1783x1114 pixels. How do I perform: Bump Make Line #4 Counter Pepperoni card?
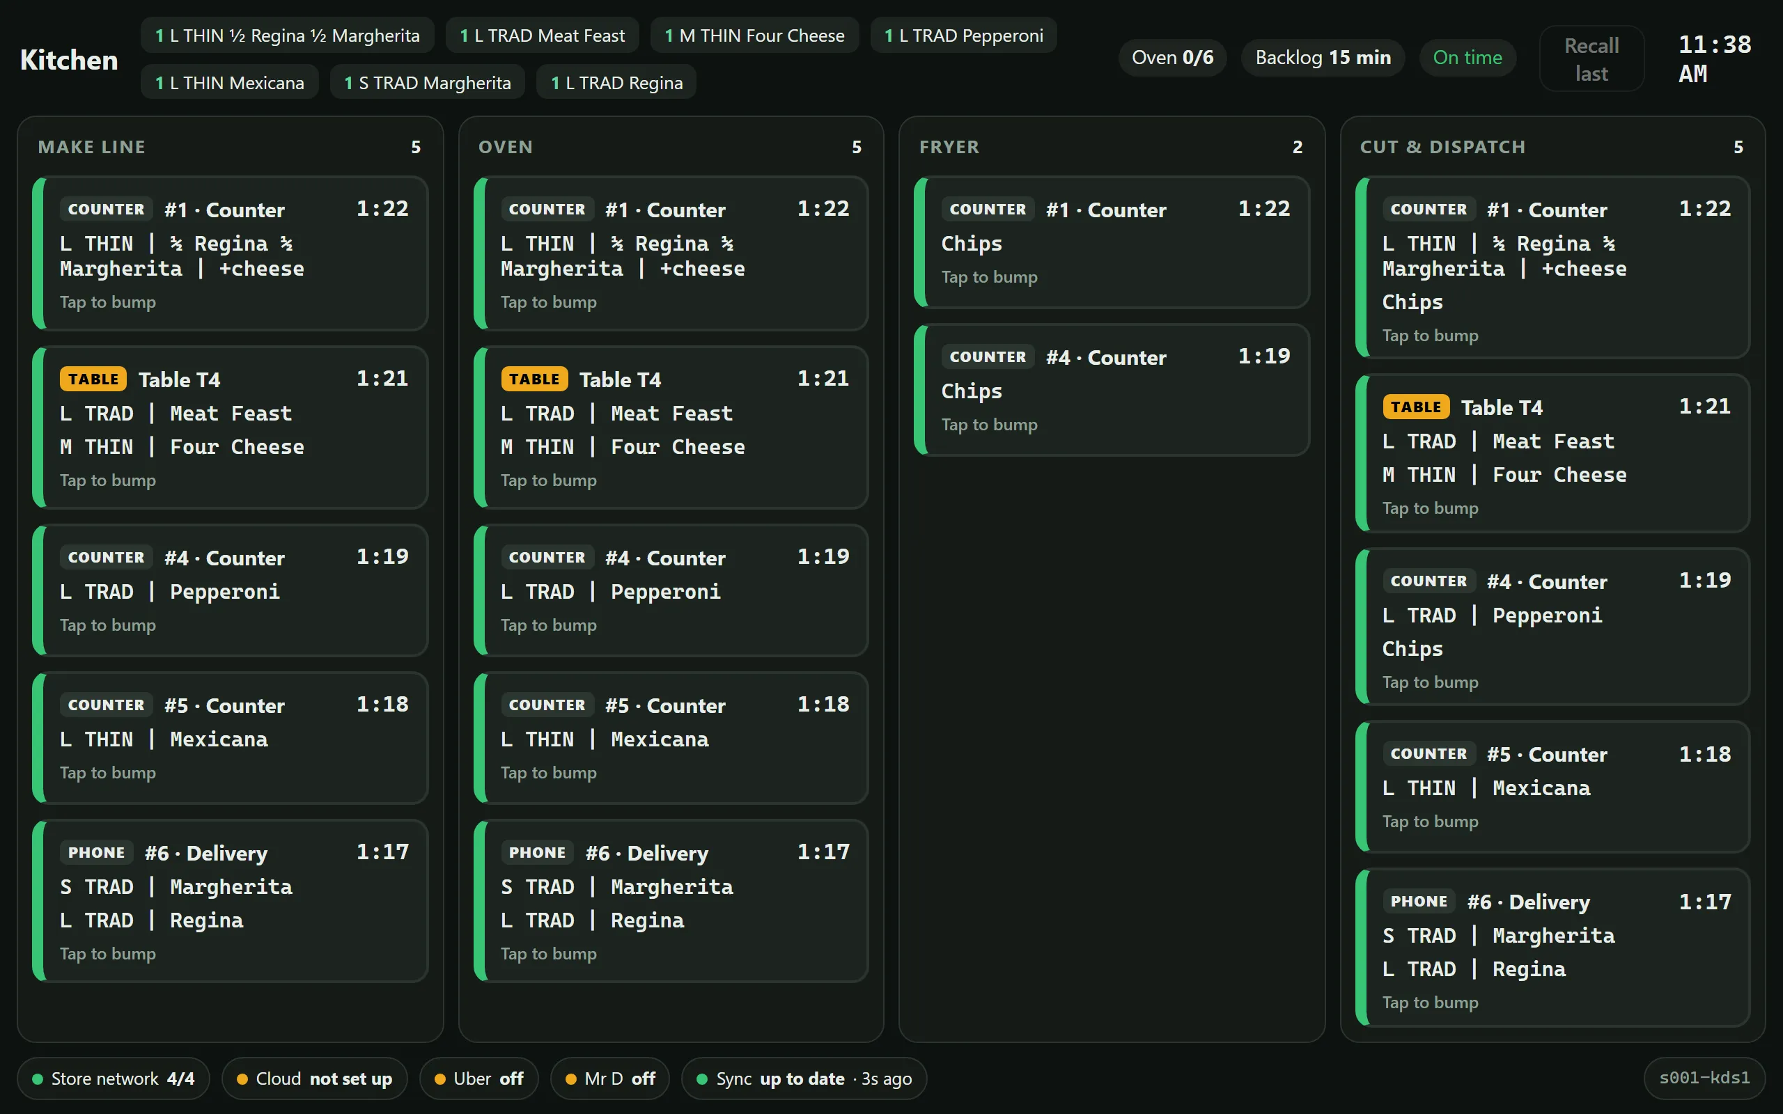click(x=230, y=590)
